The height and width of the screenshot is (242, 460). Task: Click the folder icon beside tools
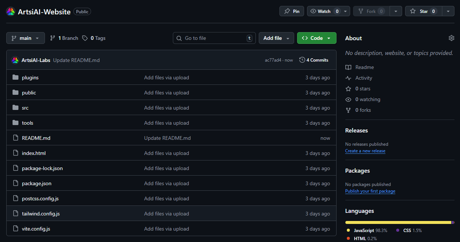coord(15,123)
